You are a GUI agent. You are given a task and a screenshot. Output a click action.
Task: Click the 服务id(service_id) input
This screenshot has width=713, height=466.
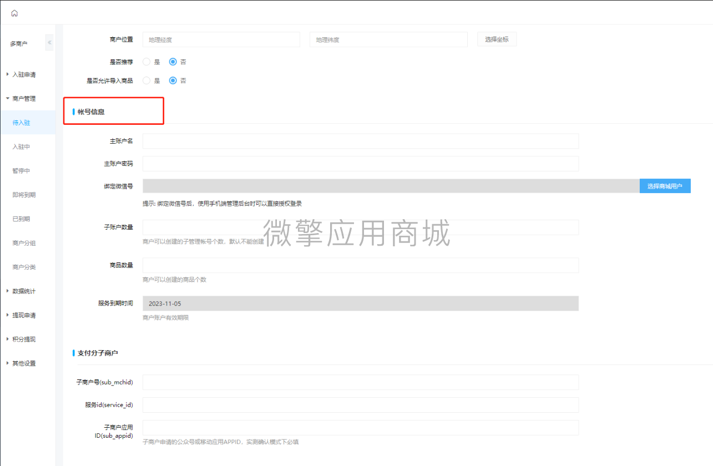361,405
